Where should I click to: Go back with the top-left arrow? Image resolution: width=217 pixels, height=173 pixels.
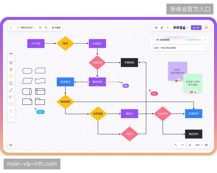click(10, 28)
